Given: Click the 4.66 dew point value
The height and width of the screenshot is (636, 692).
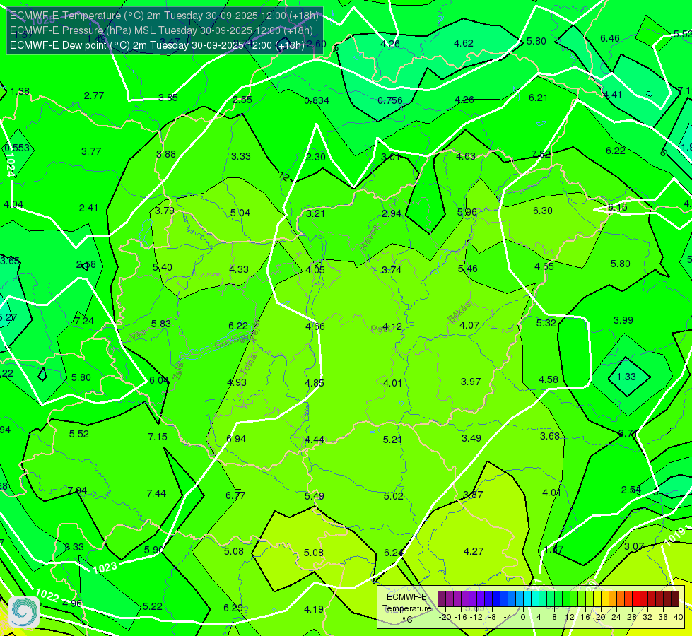Looking at the screenshot, I should pos(315,326).
